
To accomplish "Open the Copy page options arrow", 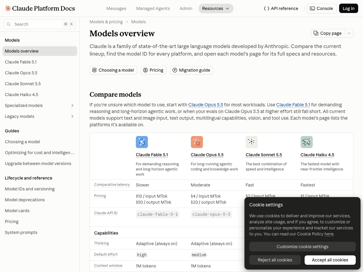I will [x=349, y=33].
